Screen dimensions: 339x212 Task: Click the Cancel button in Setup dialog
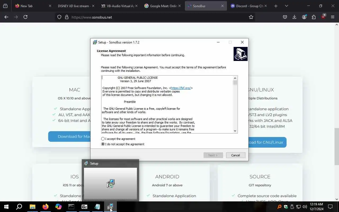(x=236, y=155)
